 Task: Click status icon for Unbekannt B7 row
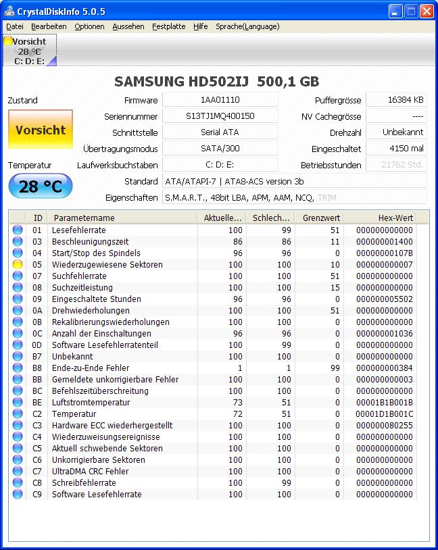tap(18, 356)
